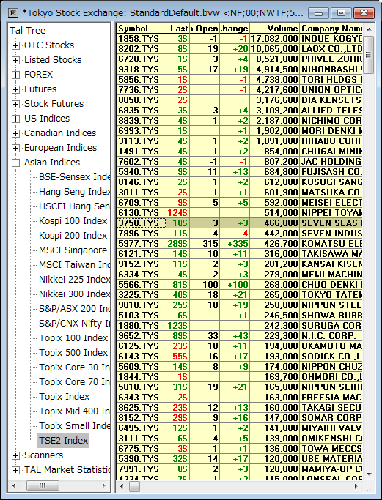Expand the Scanners tree node
The width and height of the screenshot is (382, 500).
(x=15, y=455)
